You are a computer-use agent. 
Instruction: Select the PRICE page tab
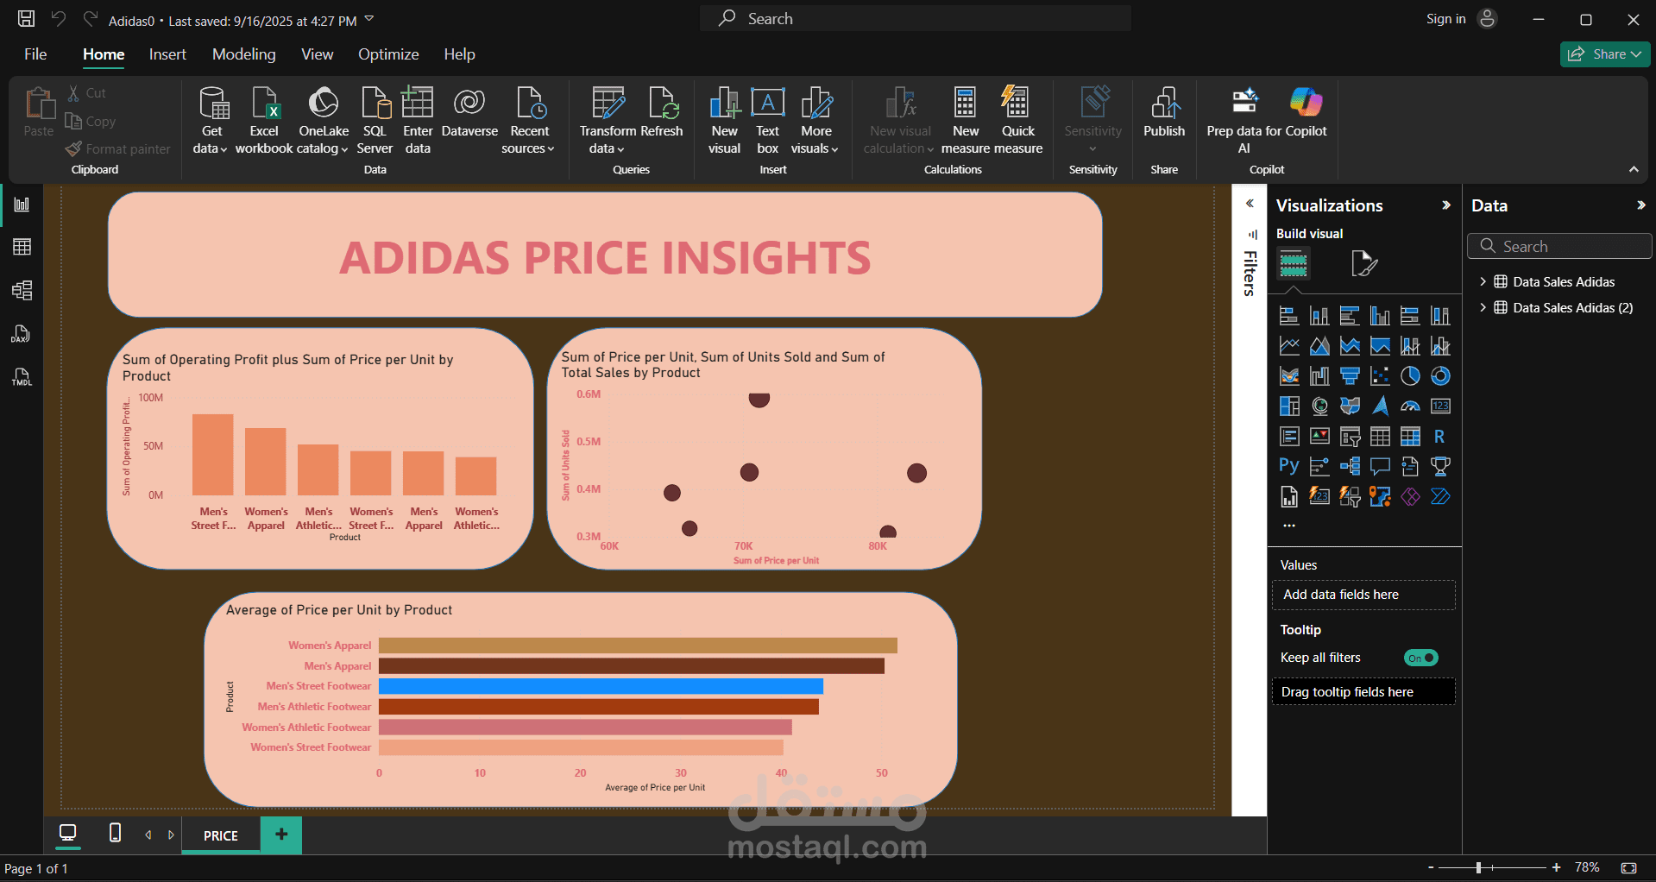coord(221,835)
